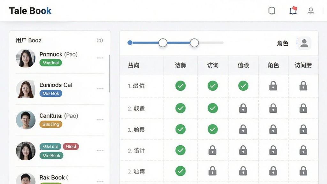327x184 pixels.
Task: Click the blue MeiBok tag under Eonnods Cal
Action: (x=51, y=94)
